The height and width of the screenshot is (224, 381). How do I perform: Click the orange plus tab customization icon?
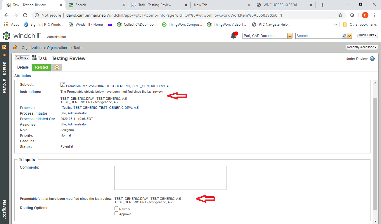(56, 67)
